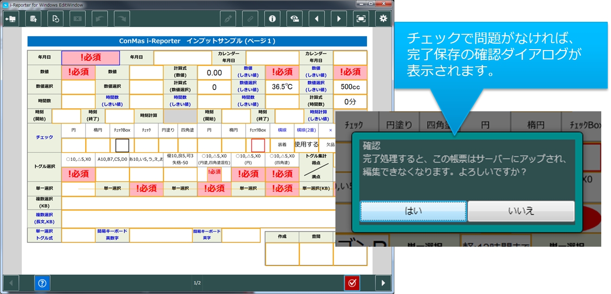Open the 36.5℃ numeric selection field

(282, 87)
